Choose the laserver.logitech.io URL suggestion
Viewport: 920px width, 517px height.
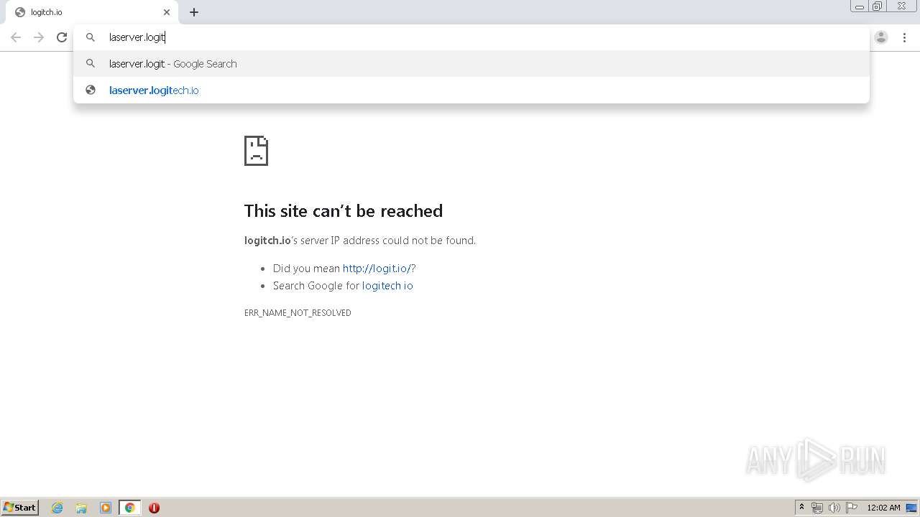tap(471, 90)
